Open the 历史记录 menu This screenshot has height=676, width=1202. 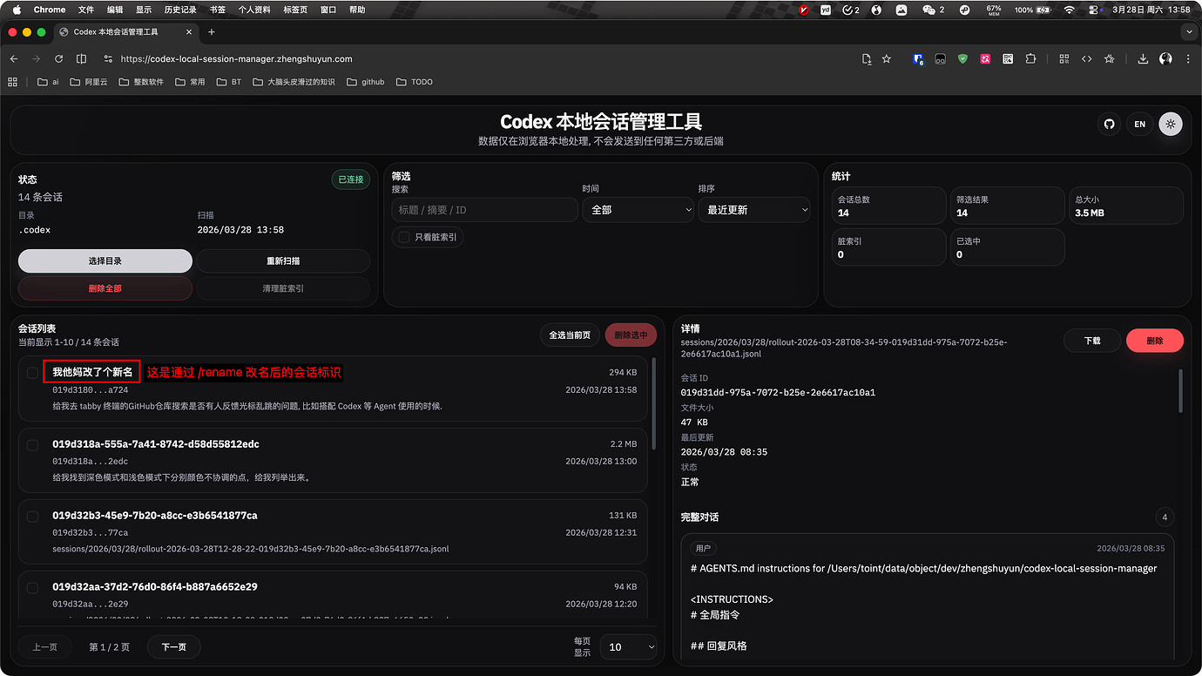pos(180,10)
